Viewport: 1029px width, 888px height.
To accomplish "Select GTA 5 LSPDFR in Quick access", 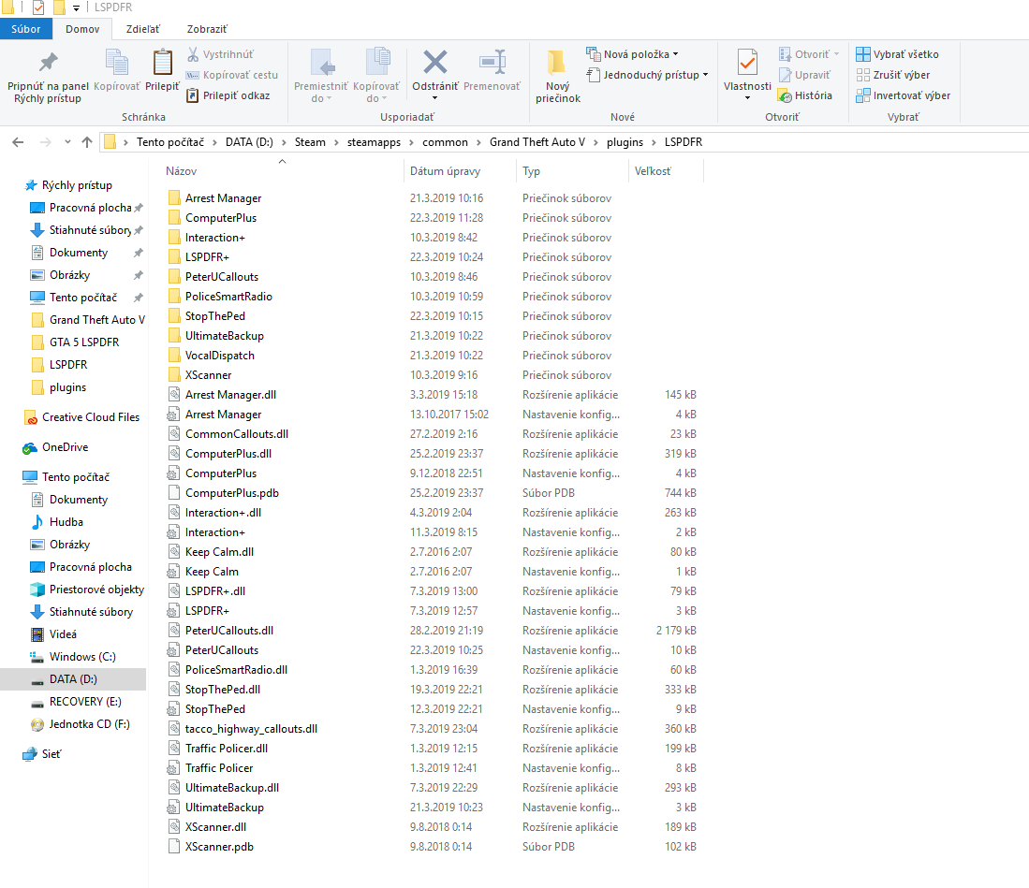I will point(84,342).
